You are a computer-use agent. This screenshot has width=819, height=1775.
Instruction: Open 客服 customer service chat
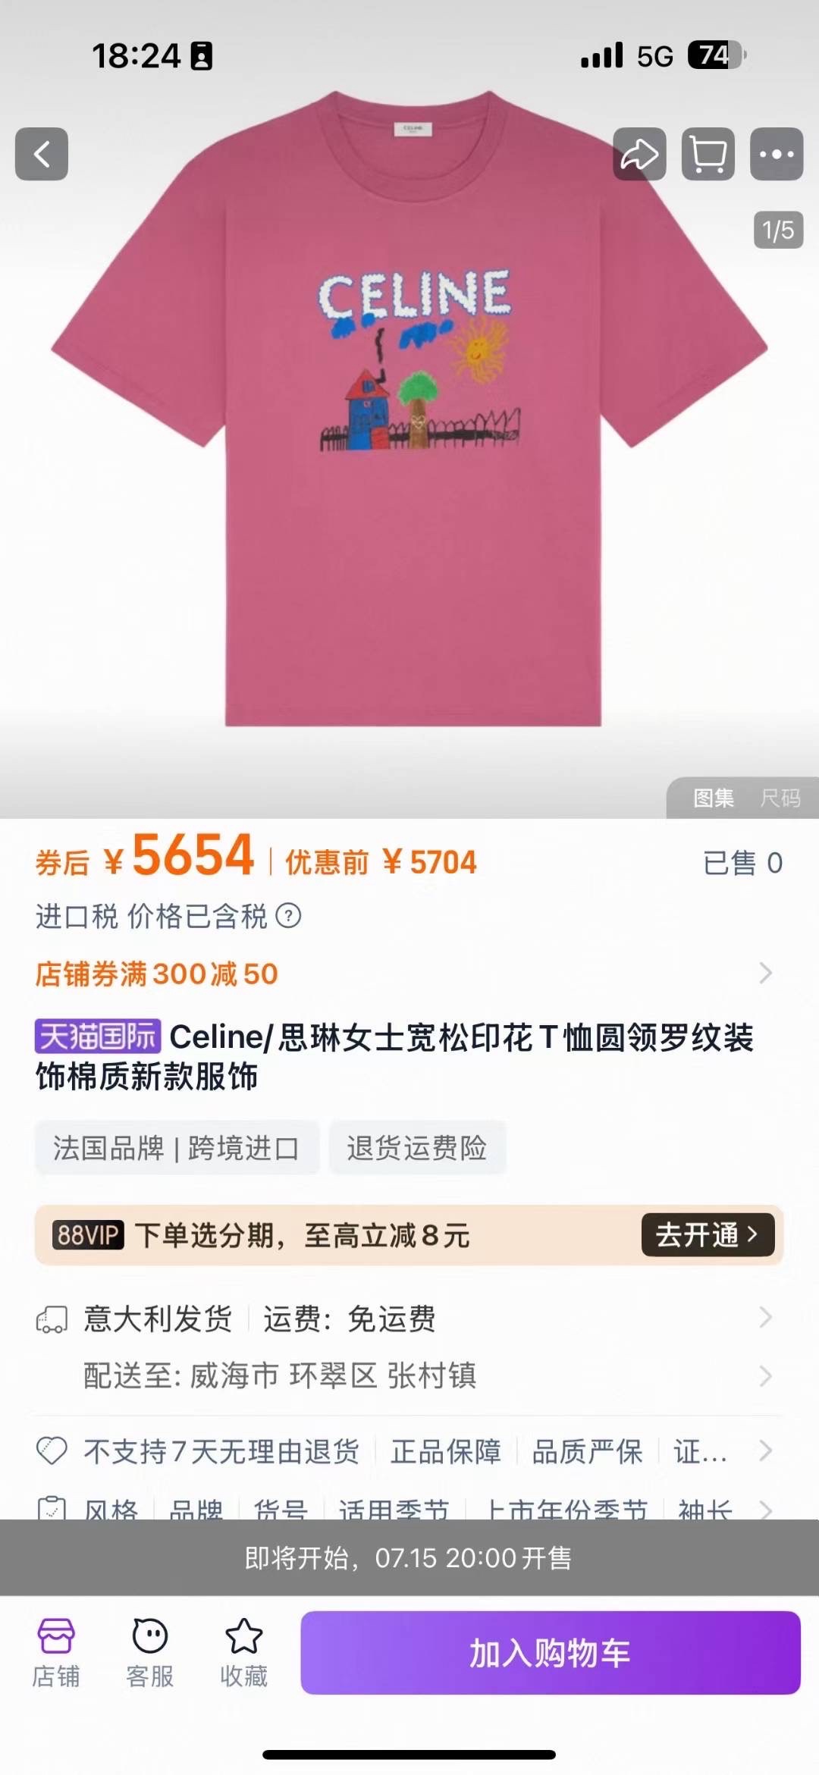(x=150, y=1653)
